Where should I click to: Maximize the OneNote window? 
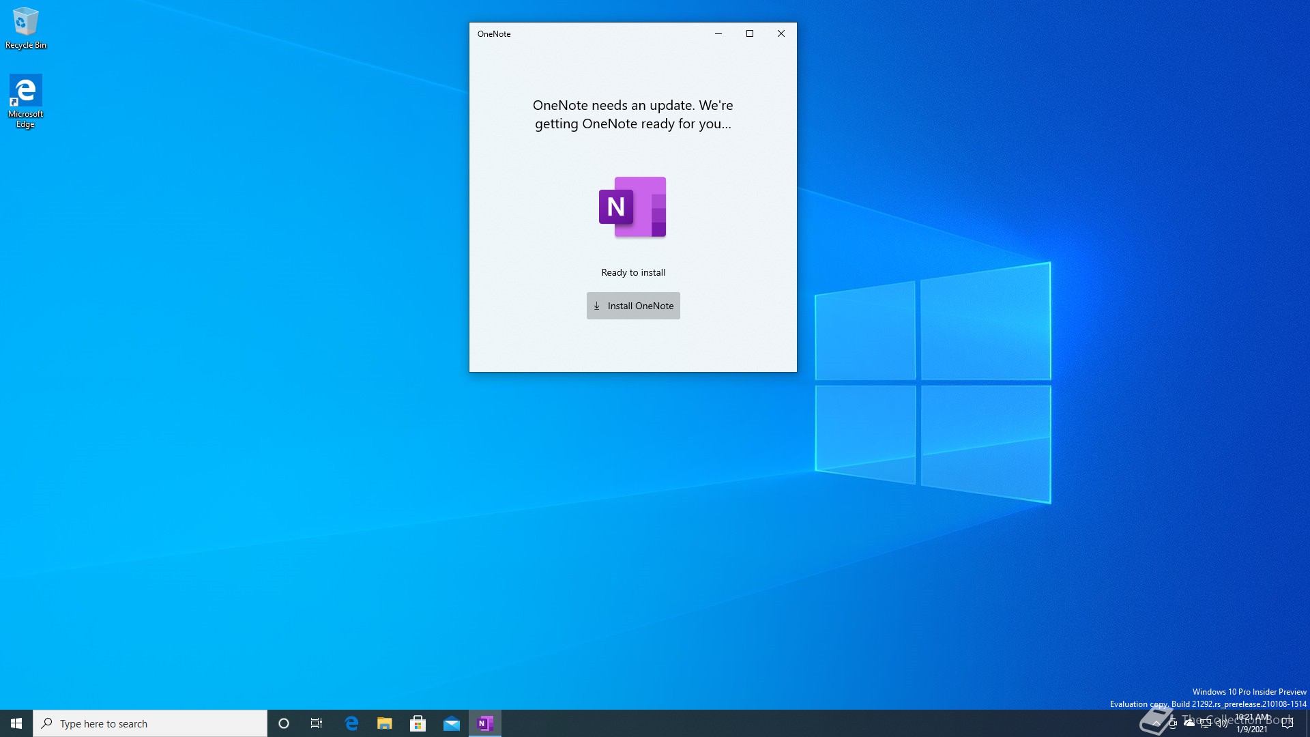749,33
